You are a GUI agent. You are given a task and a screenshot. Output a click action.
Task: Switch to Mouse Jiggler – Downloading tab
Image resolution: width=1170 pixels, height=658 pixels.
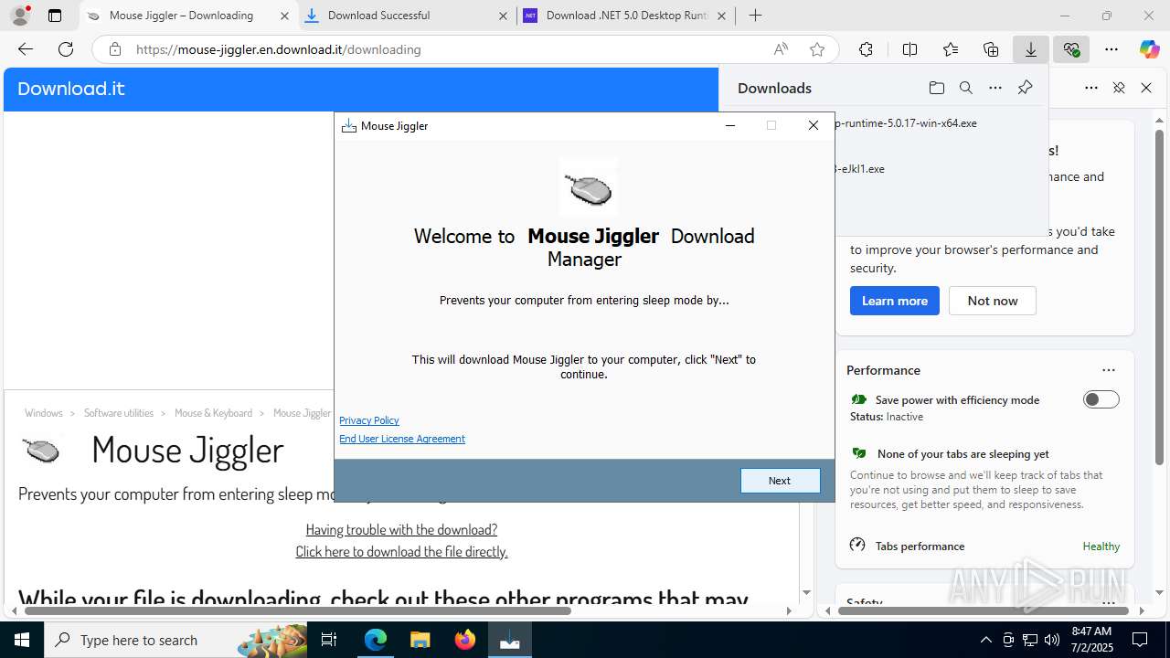188,16
